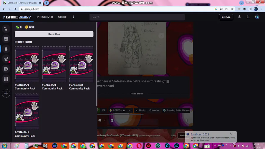
Task: Click the Get App button
Action: 226,17
